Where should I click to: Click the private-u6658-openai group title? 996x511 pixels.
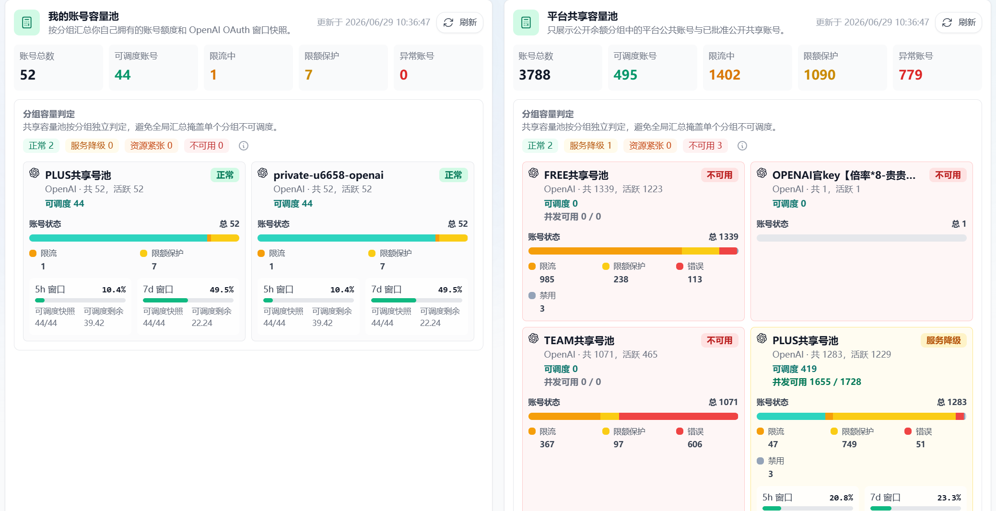click(328, 175)
